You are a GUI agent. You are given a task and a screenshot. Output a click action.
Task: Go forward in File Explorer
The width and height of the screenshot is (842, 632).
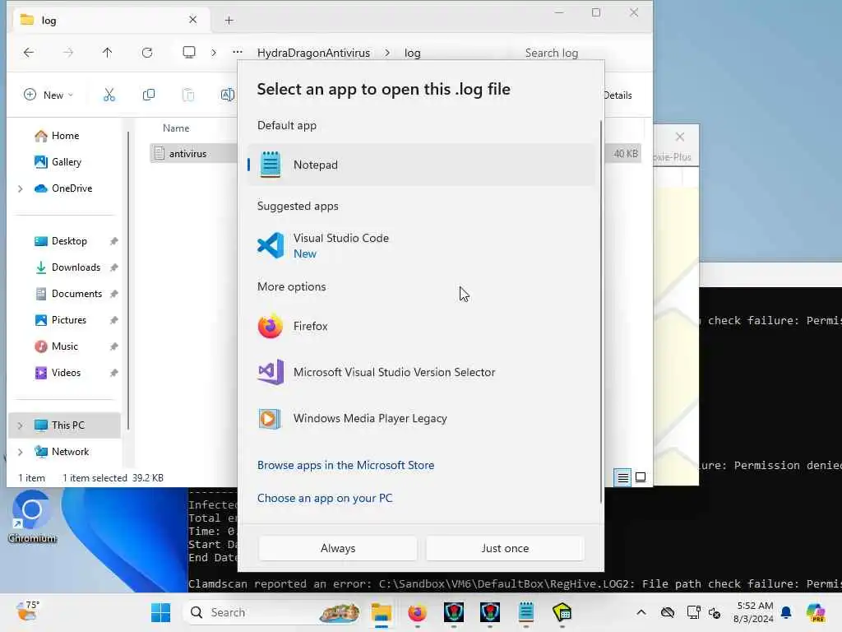tap(68, 52)
